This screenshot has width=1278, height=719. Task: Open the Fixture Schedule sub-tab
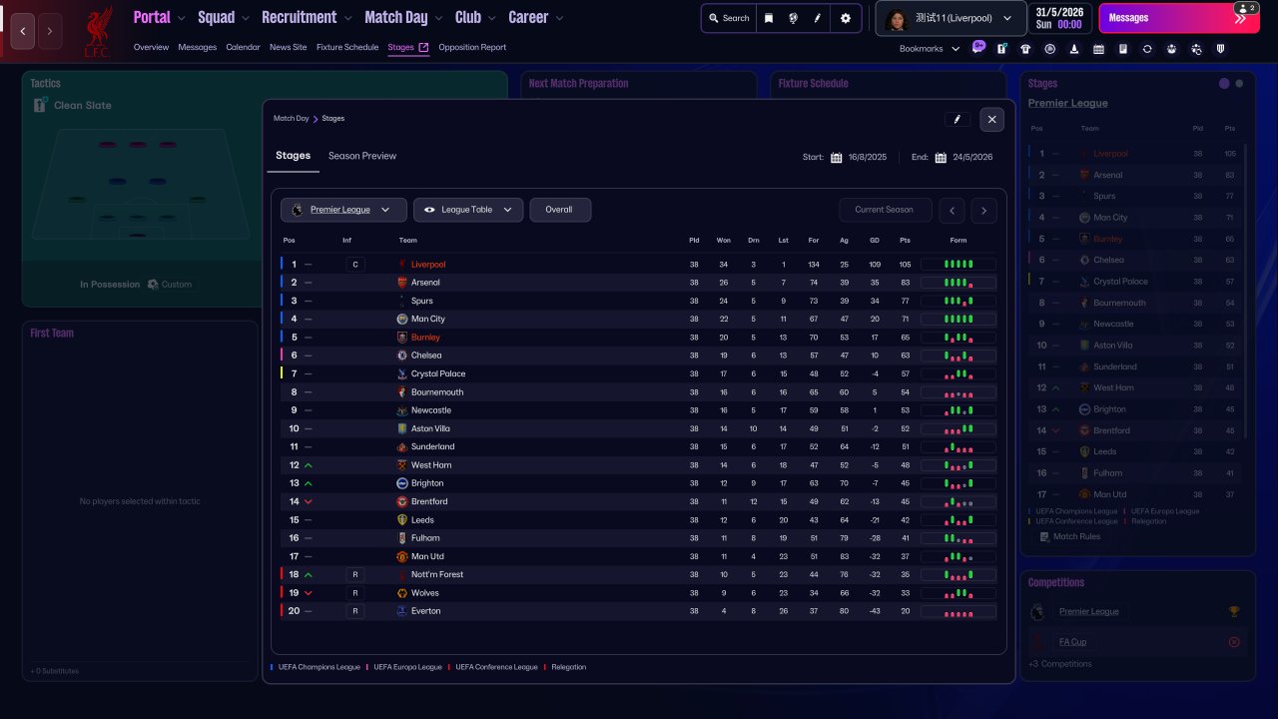pos(347,47)
